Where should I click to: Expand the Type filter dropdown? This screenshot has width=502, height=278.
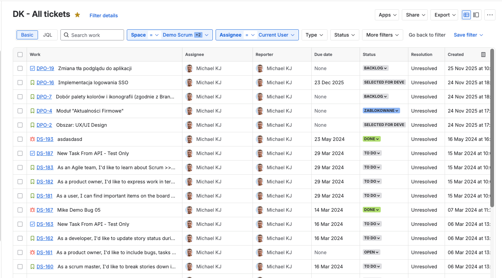click(314, 35)
